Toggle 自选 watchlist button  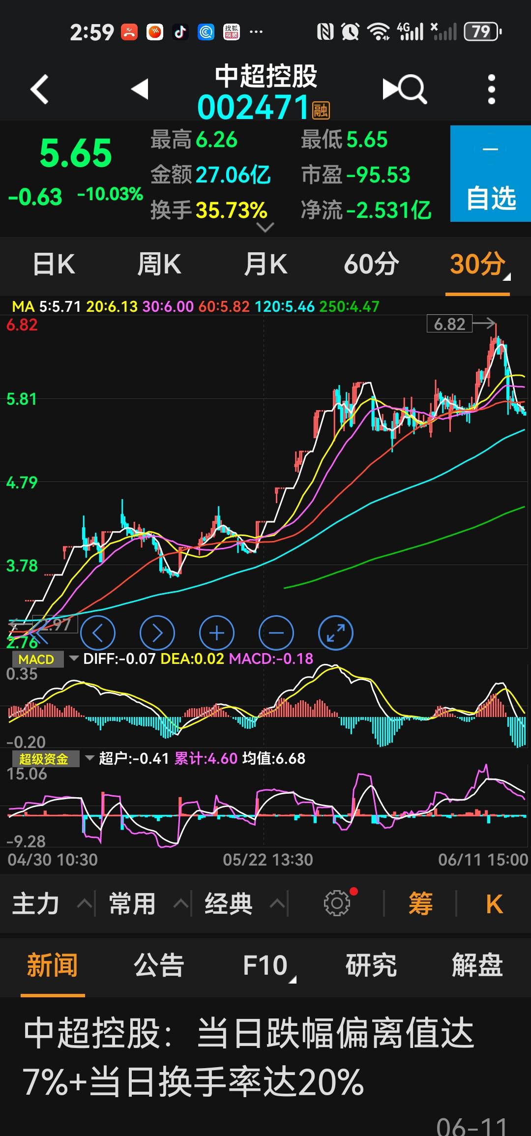(x=490, y=174)
